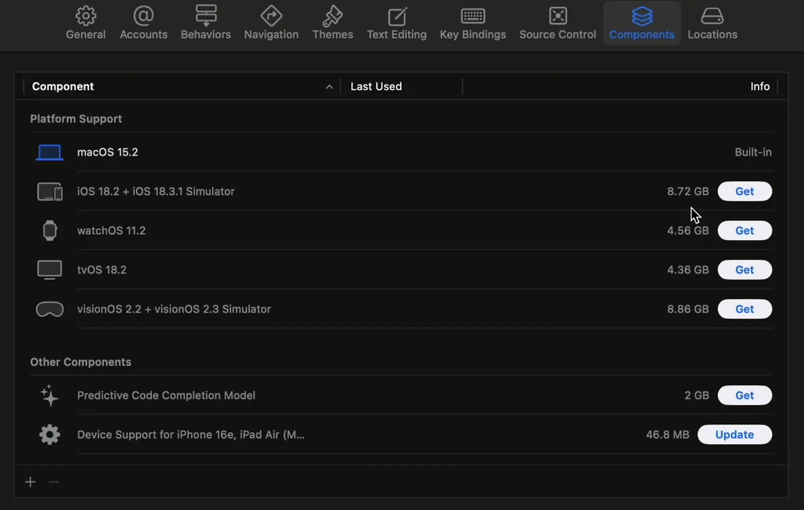
Task: Open the Accounts at-sign icon
Action: [143, 15]
